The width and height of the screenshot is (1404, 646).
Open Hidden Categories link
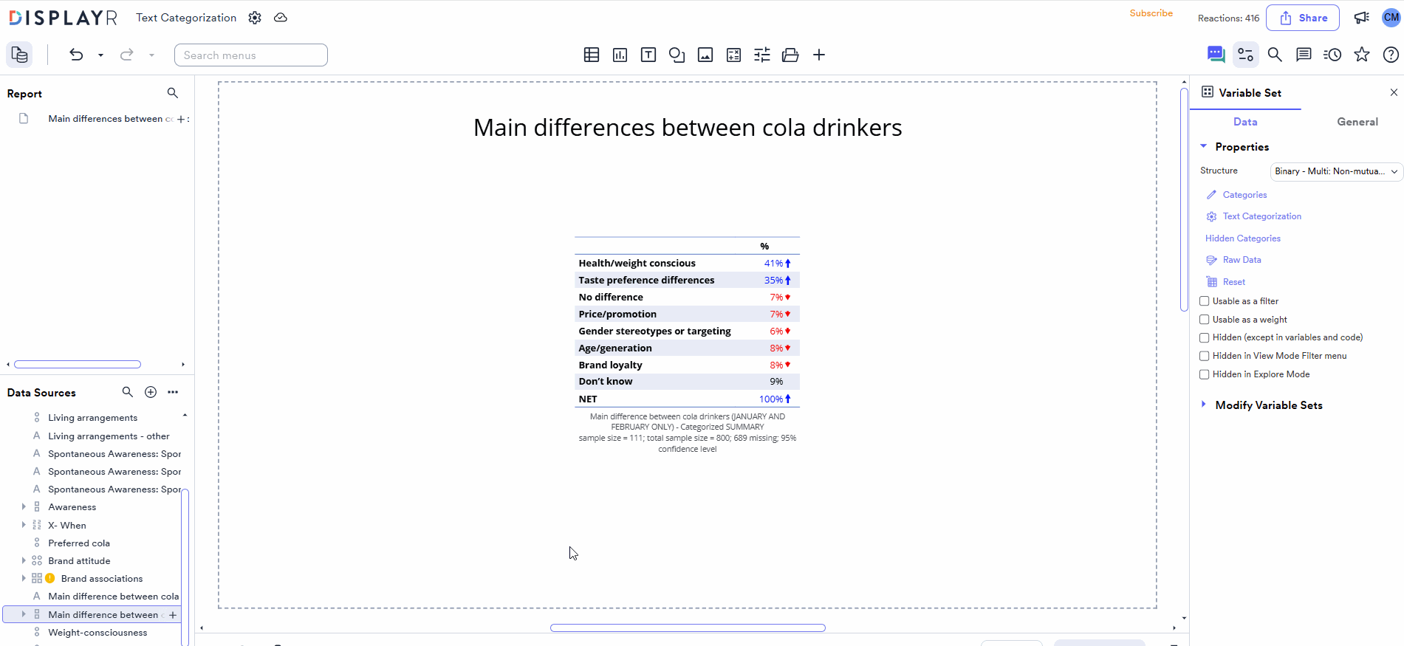[1243, 238]
